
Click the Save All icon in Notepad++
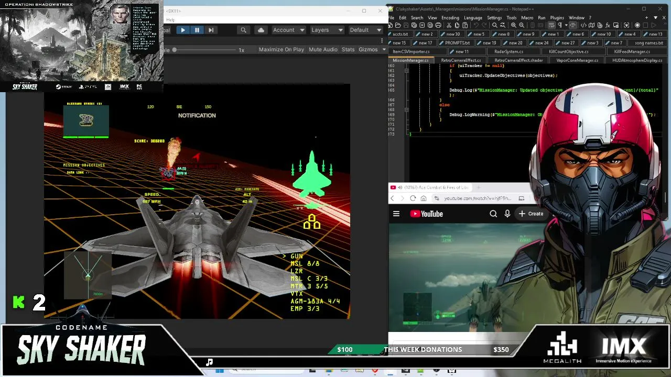[414, 25]
